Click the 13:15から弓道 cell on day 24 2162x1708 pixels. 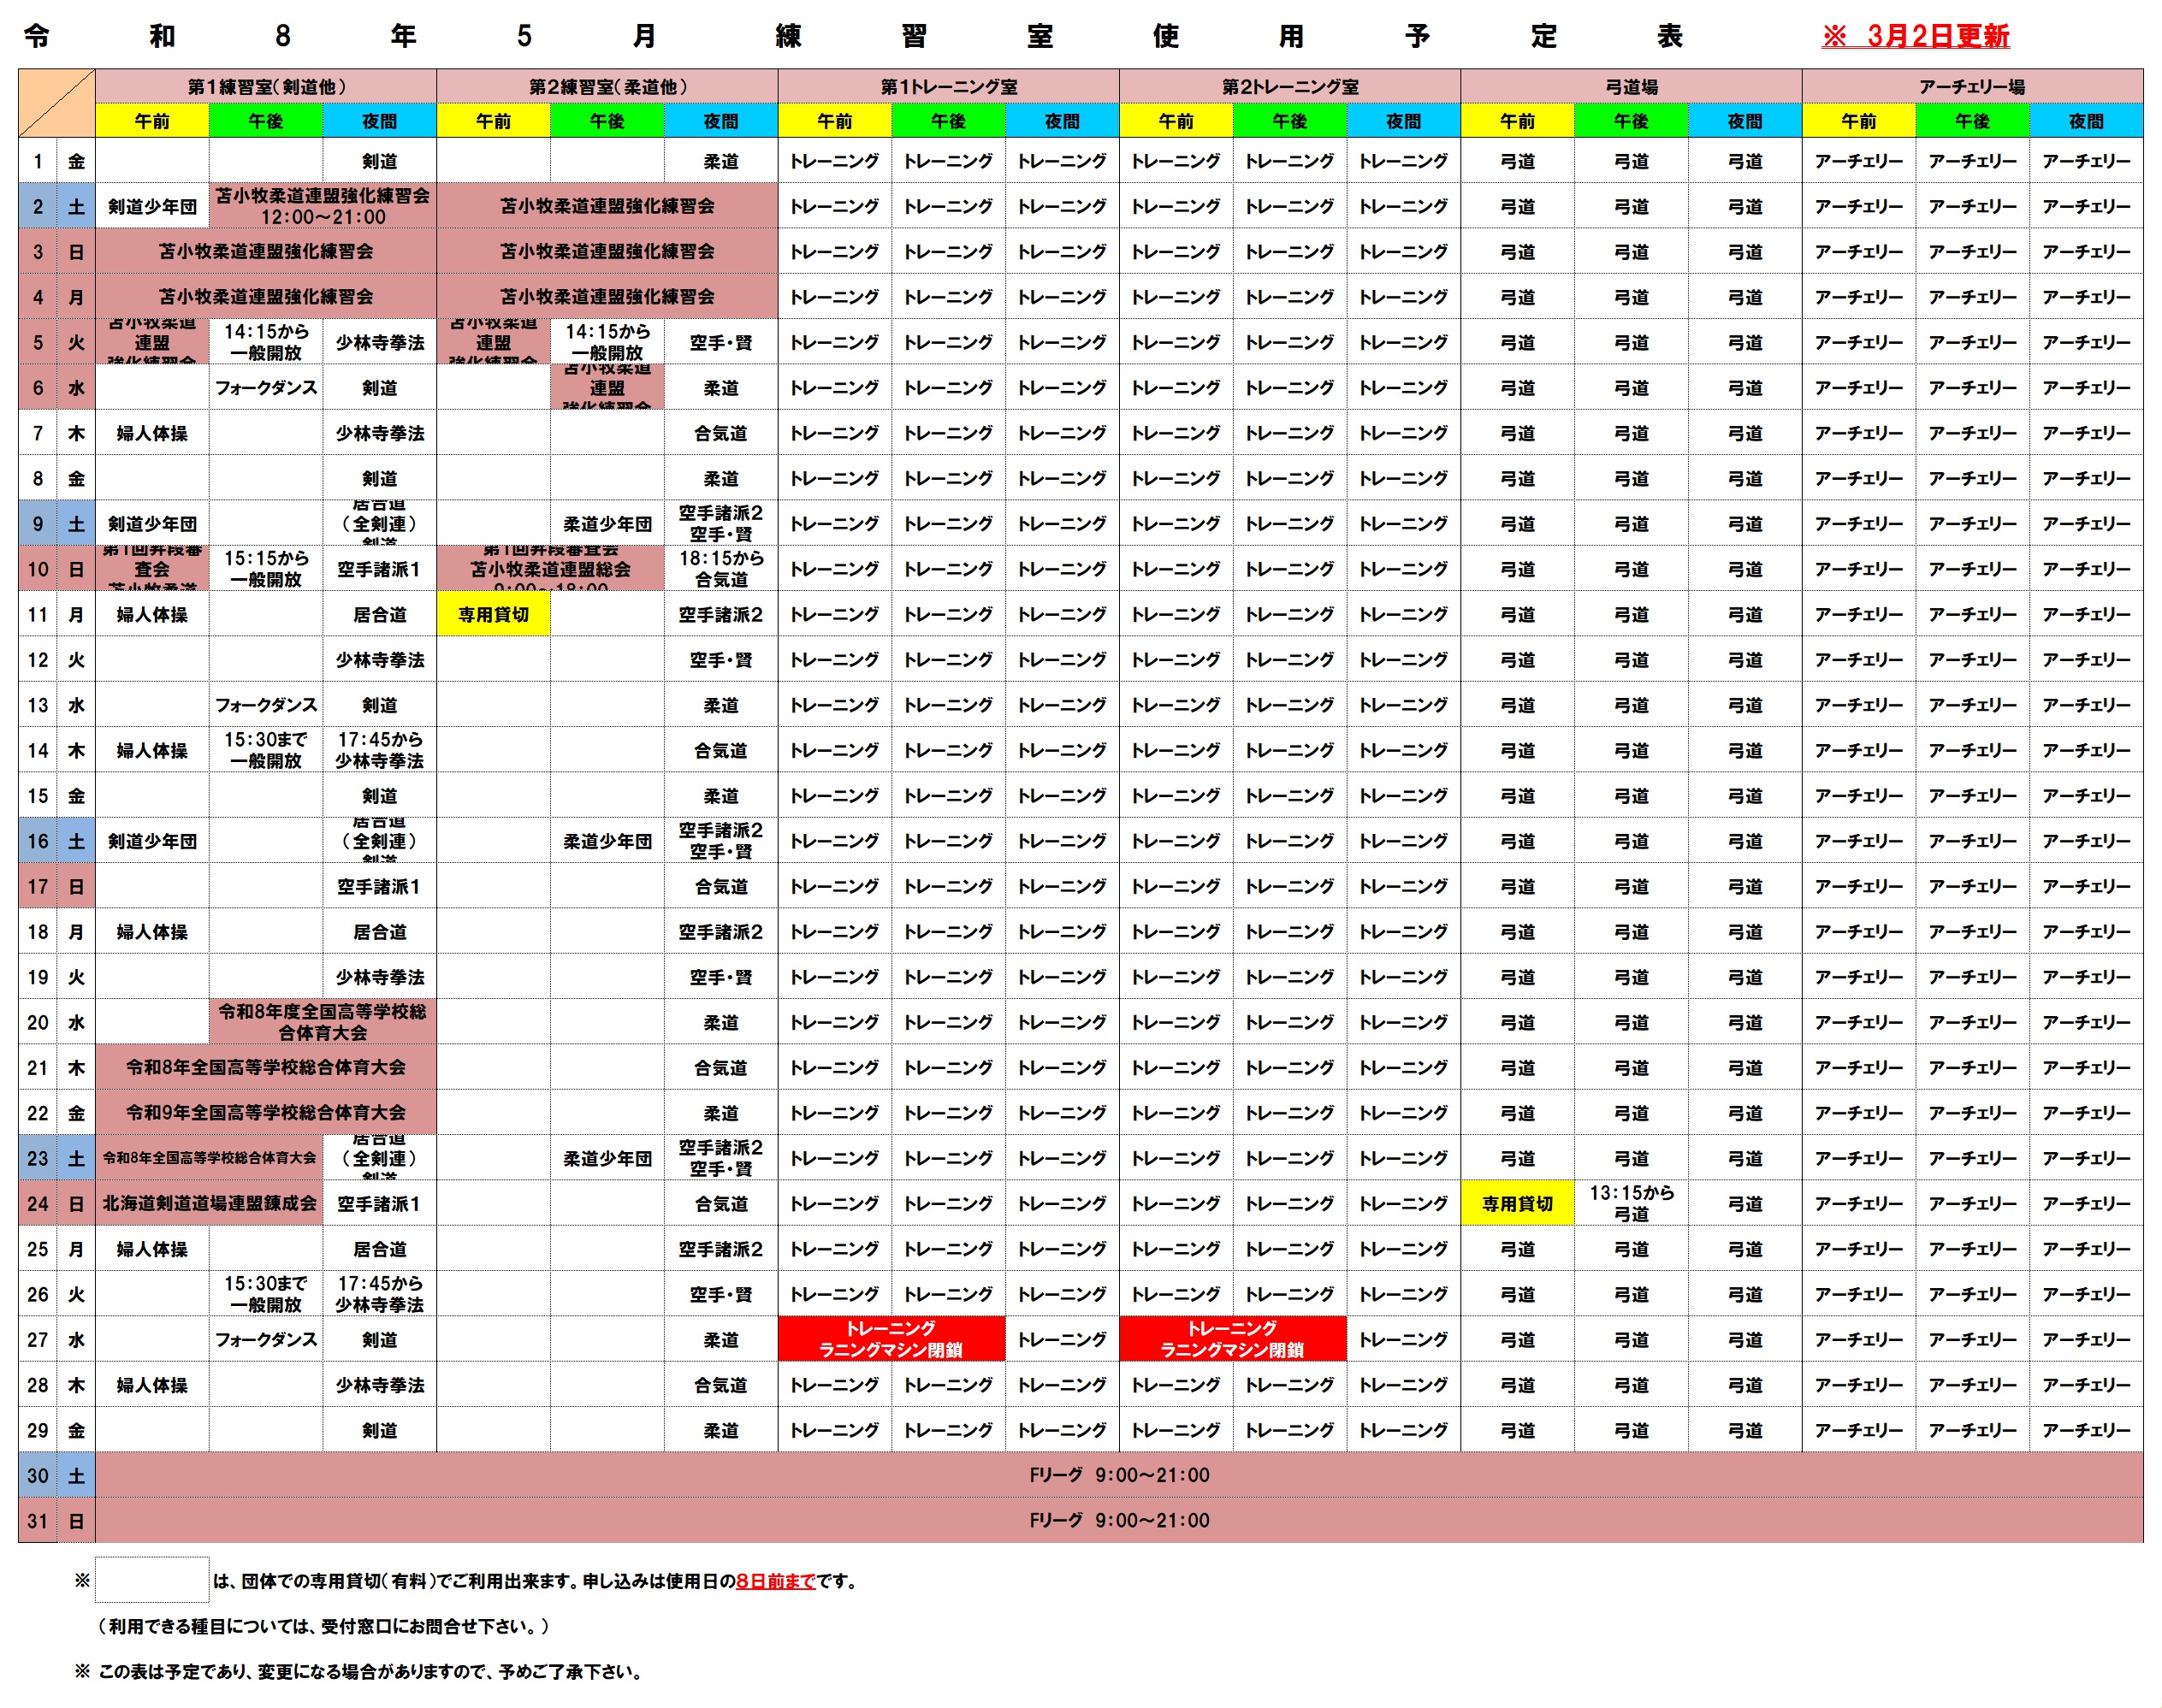coord(1631,1204)
